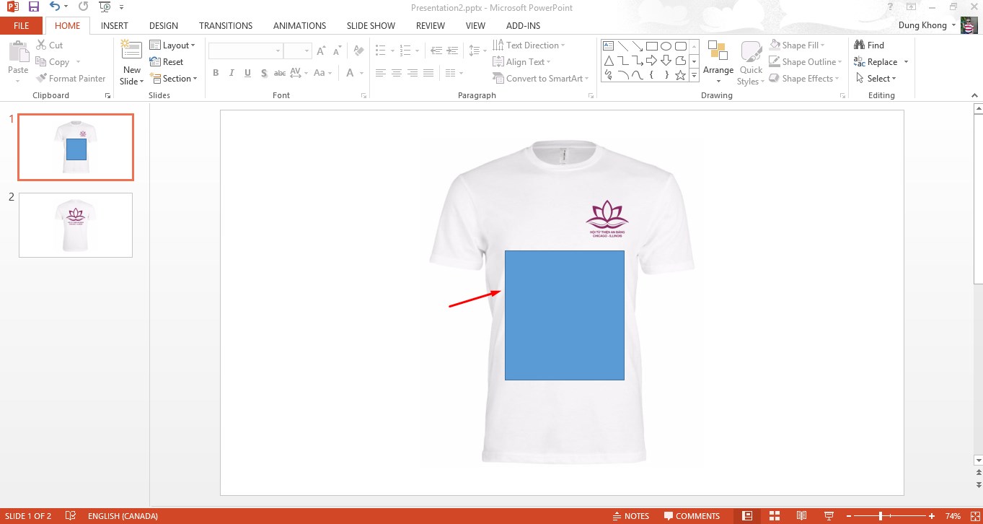Switch to the DESIGN tab
This screenshot has height=524, width=983.
pos(164,25)
